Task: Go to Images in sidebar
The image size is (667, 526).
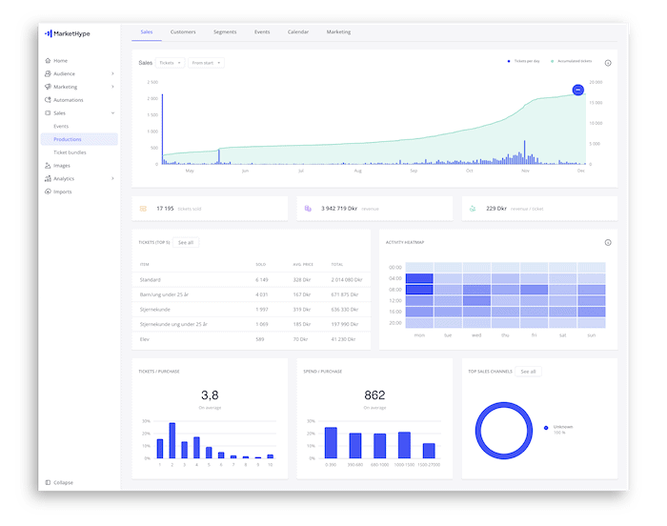Action: click(61, 165)
